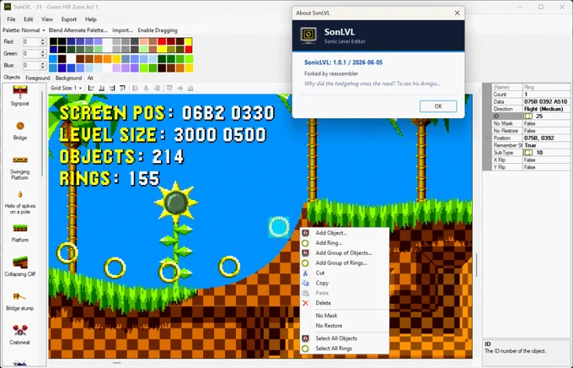Decrease the Green value with down arrow
The width and height of the screenshot is (573, 368).
pyautogui.click(x=43, y=56)
